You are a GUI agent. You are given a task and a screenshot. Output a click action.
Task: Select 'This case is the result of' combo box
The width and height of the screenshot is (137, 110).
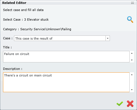tap(62, 38)
